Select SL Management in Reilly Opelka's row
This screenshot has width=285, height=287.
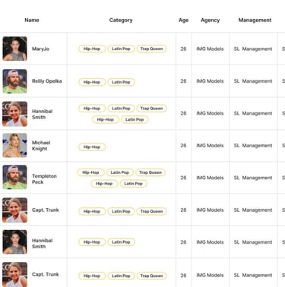pos(253,81)
